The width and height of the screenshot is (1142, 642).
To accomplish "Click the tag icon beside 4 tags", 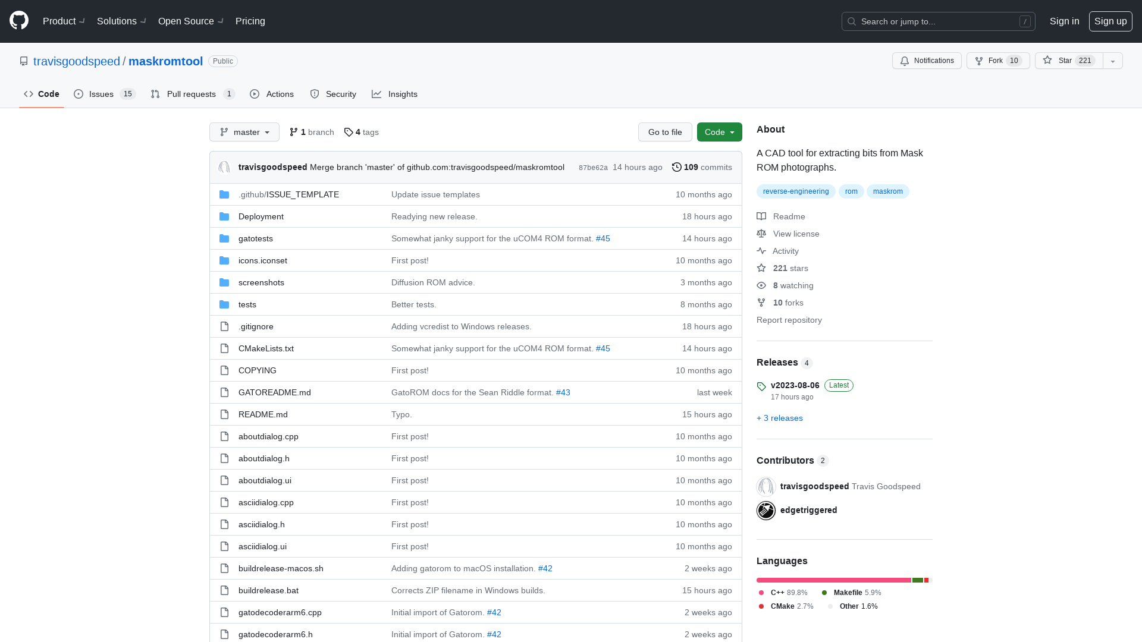I will [x=349, y=132].
